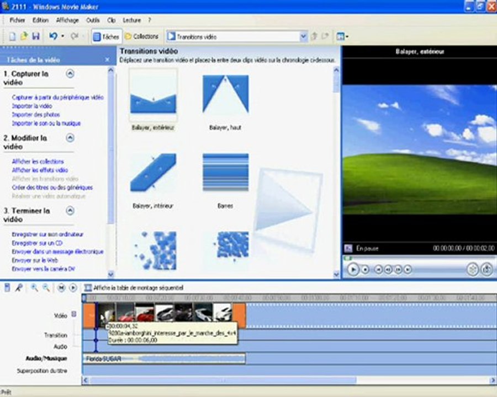The width and height of the screenshot is (497, 397).
Task: Click Afficher les effets vidéo link
Action: (x=40, y=170)
